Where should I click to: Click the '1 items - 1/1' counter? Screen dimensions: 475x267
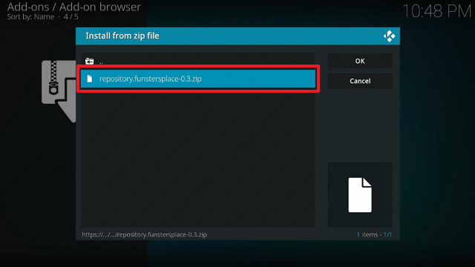click(374, 234)
